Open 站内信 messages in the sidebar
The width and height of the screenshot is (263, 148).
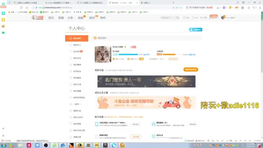(77, 52)
